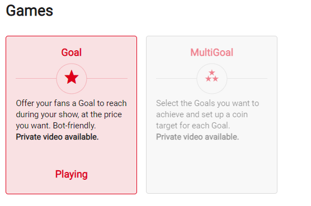Image resolution: width=311 pixels, height=206 pixels.
Task: Click the bold 'Private video available.' text in the Goal card
Action: pyautogui.click(x=57, y=137)
